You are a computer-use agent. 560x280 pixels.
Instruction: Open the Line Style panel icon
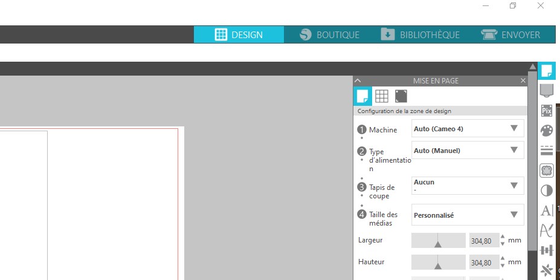[x=547, y=151]
